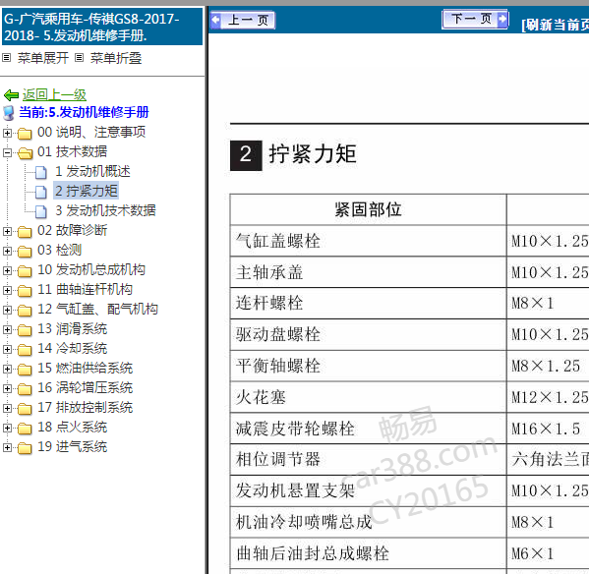Expand the 10 发动机总成机构 node
The height and width of the screenshot is (574, 589).
coord(7,270)
